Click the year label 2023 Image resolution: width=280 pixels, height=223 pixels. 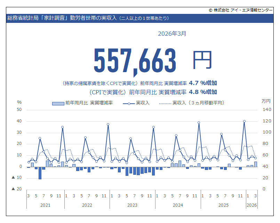pos(132,205)
